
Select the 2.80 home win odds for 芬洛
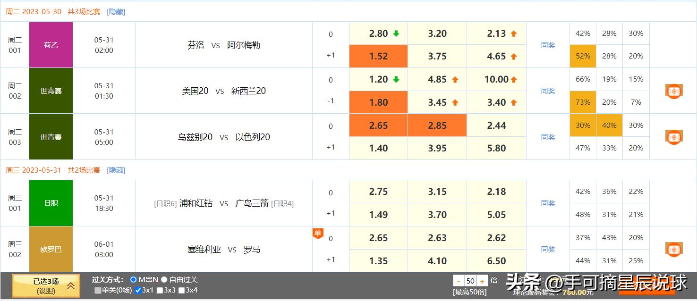378,33
